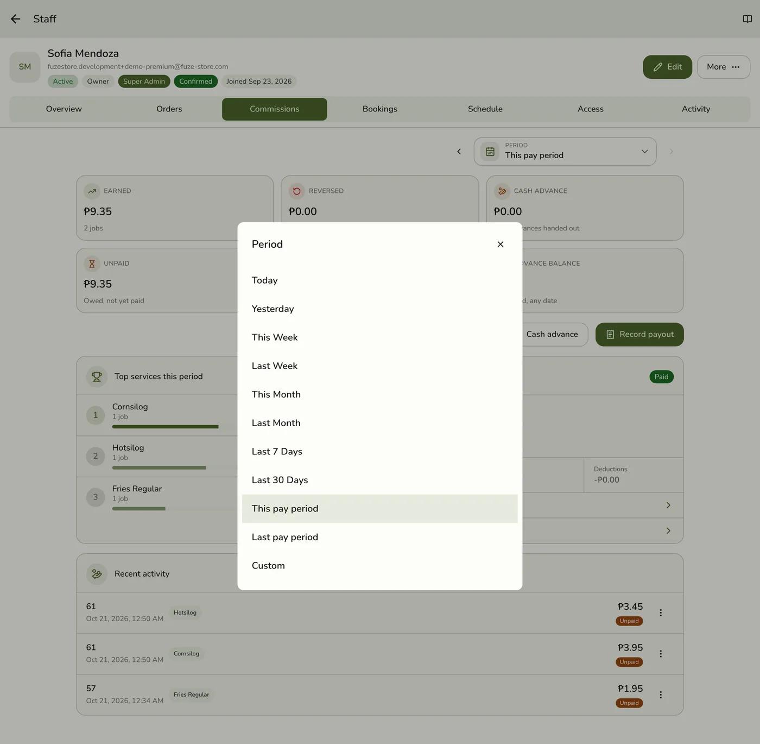Select This Month period option
Screen dimensions: 760x744
coord(380,395)
